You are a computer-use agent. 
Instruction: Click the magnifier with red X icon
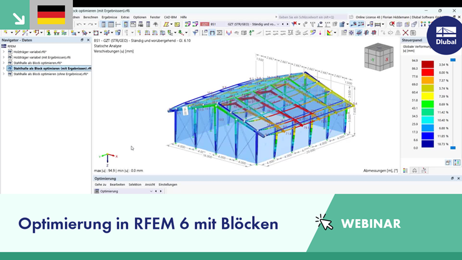(x=391, y=24)
